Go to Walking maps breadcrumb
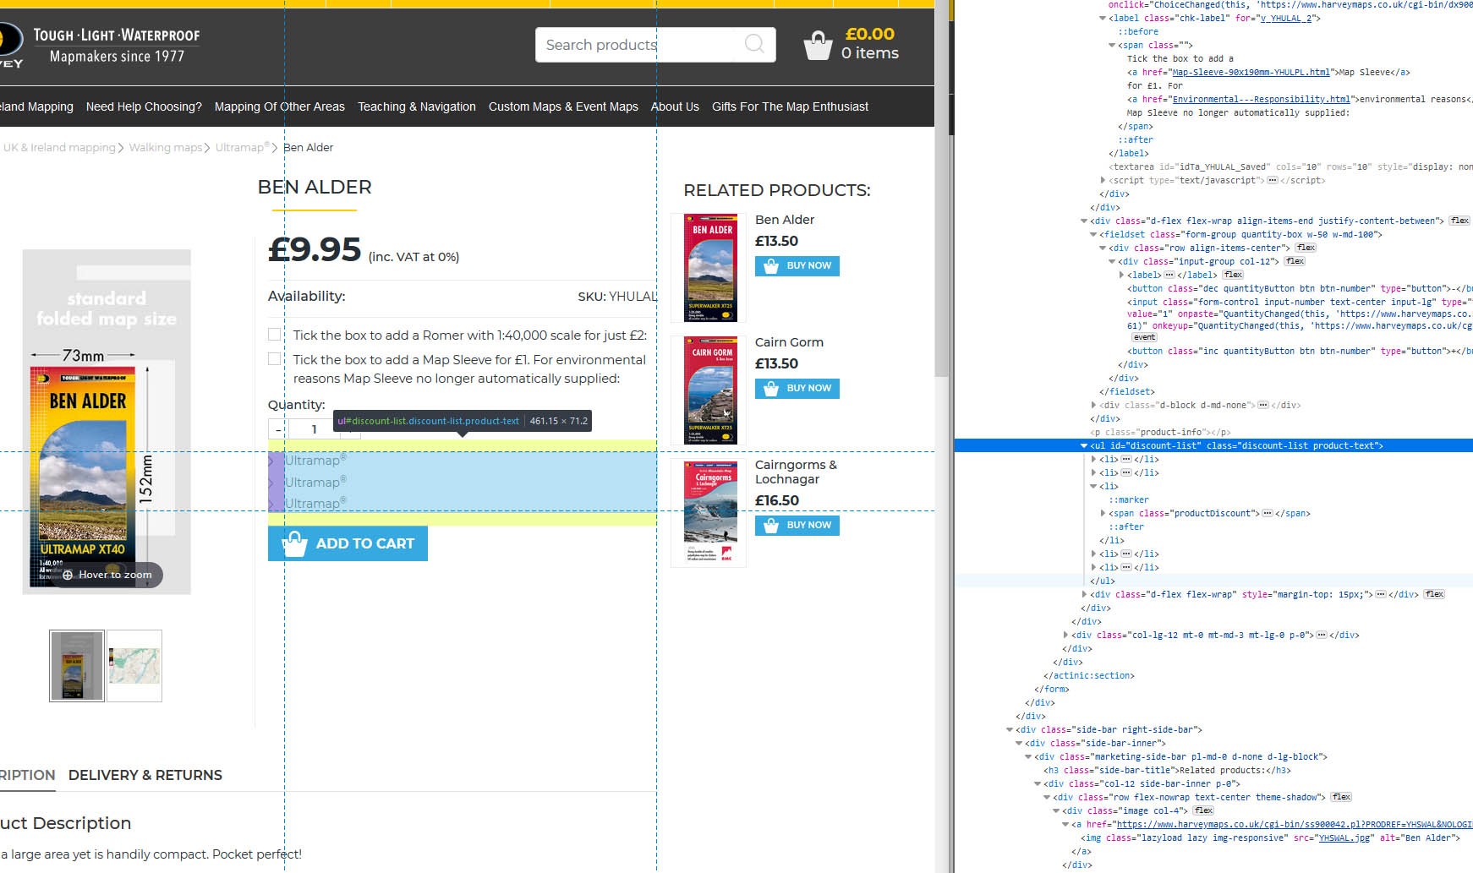Screen dimensions: 1473x873 point(166,147)
